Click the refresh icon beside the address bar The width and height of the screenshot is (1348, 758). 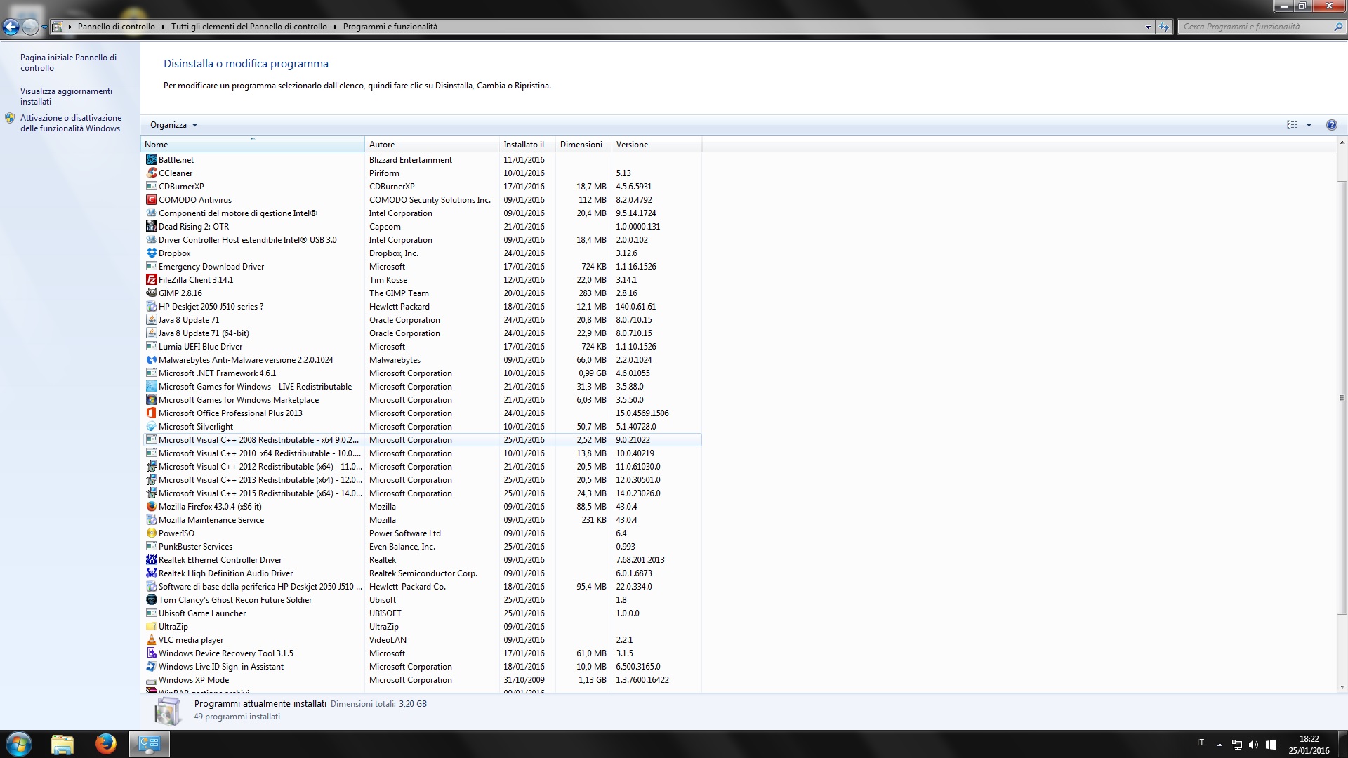click(x=1164, y=27)
